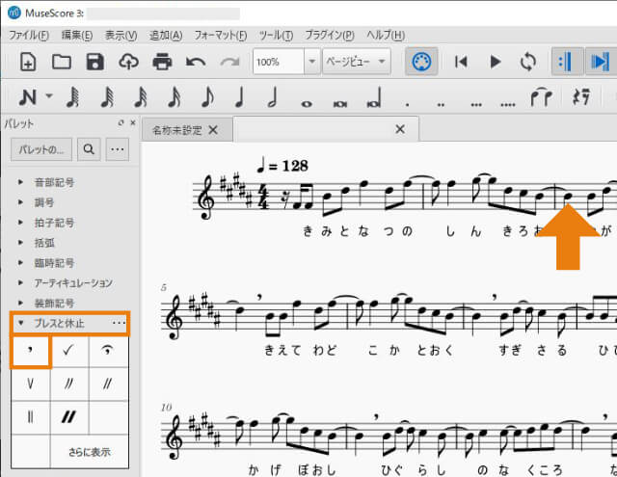Start playback with play button
Viewport: 617px width, 477px height.
[496, 62]
